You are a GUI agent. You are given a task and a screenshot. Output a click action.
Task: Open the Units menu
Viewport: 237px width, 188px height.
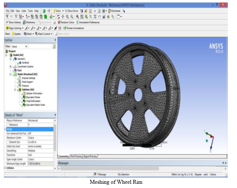(x=24, y=11)
